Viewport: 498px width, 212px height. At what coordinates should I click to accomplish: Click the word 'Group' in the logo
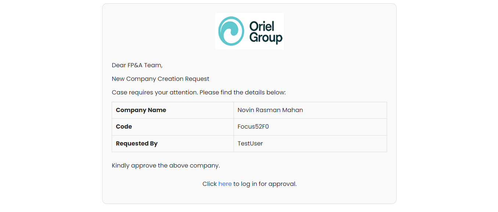point(266,38)
